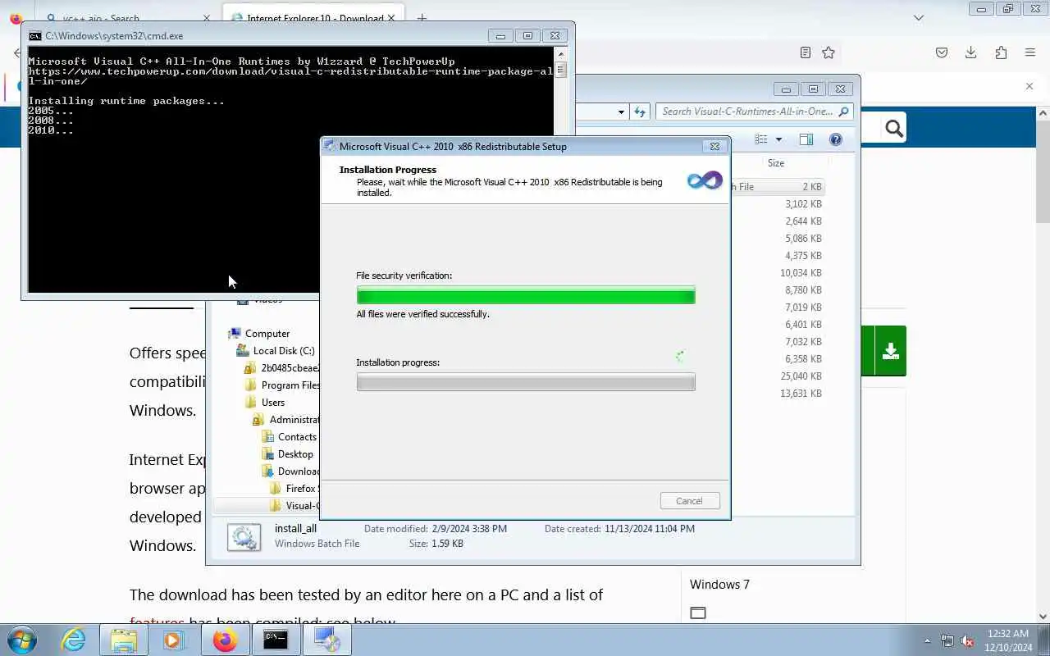
Task: Click the 'Windows Batch File' type label
Action: point(317,544)
